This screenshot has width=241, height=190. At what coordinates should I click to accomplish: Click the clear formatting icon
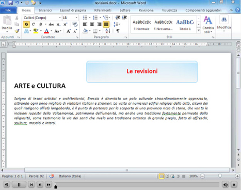point(75,24)
